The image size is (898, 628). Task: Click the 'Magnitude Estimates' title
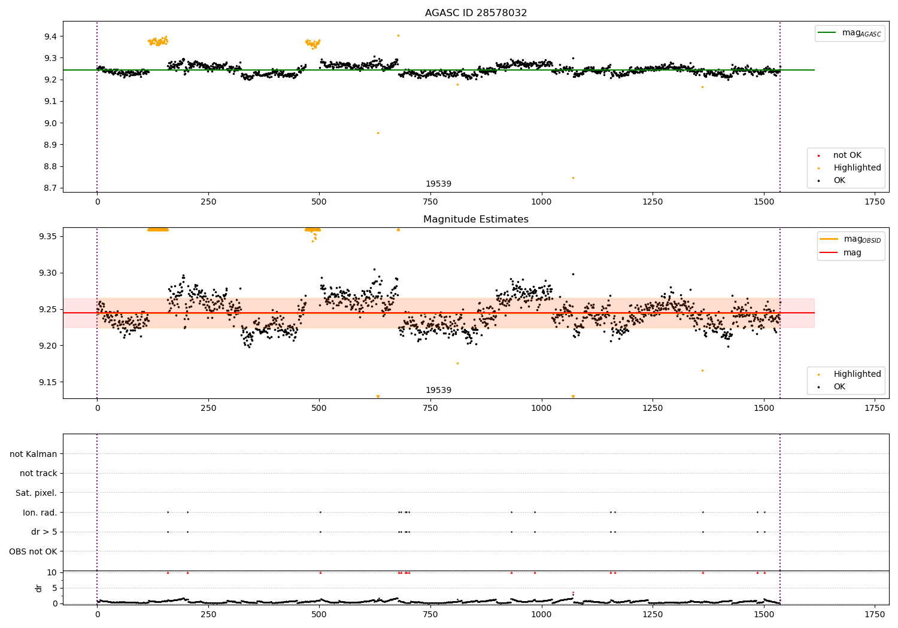point(476,220)
